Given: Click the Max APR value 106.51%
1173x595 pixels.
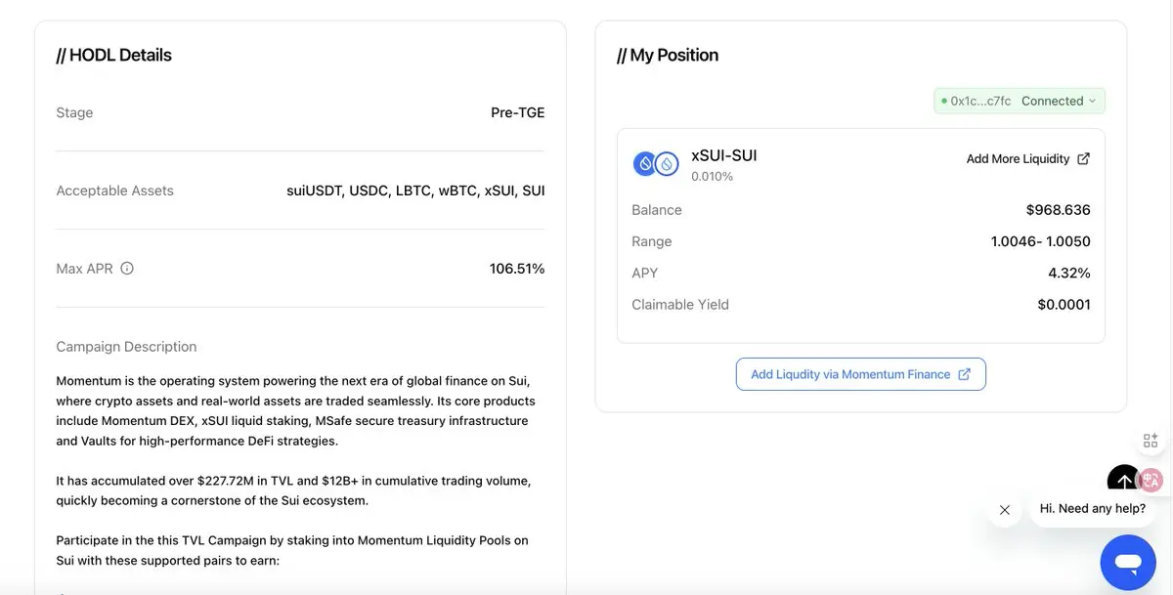Looking at the screenshot, I should [517, 269].
